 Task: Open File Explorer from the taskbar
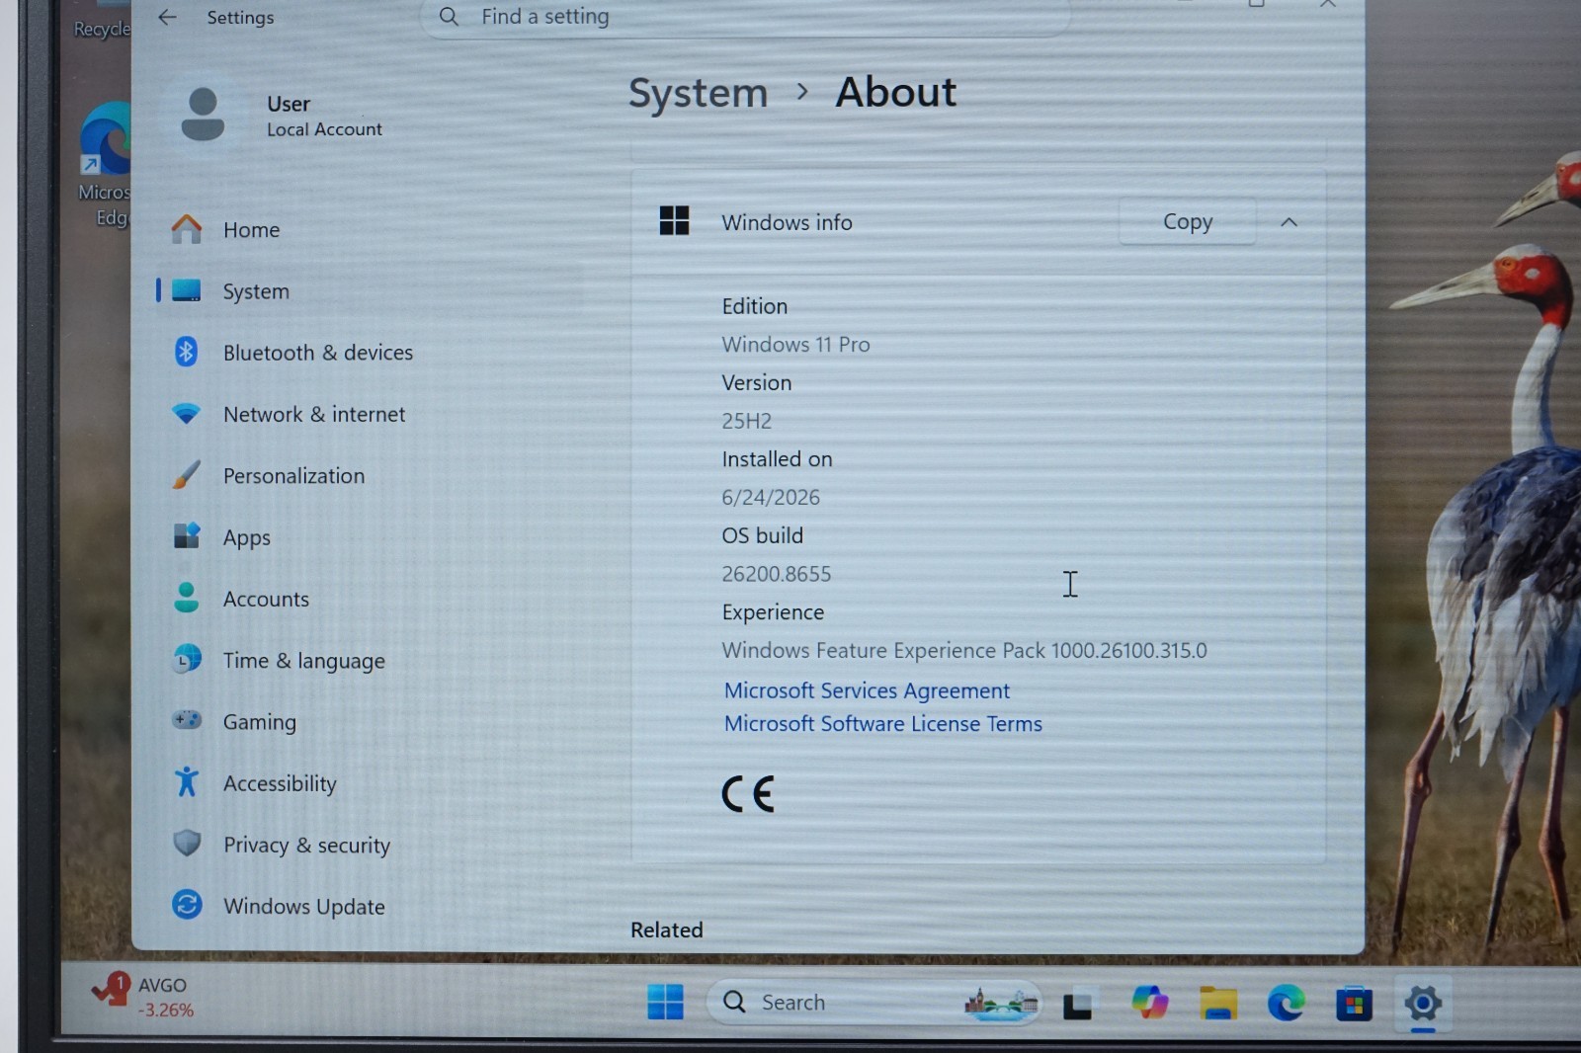1218,1003
